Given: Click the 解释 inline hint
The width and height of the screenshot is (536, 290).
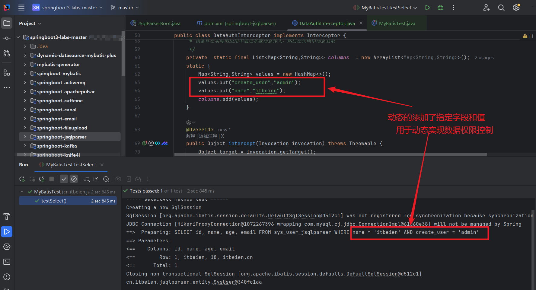Looking at the screenshot, I should click(x=191, y=136).
